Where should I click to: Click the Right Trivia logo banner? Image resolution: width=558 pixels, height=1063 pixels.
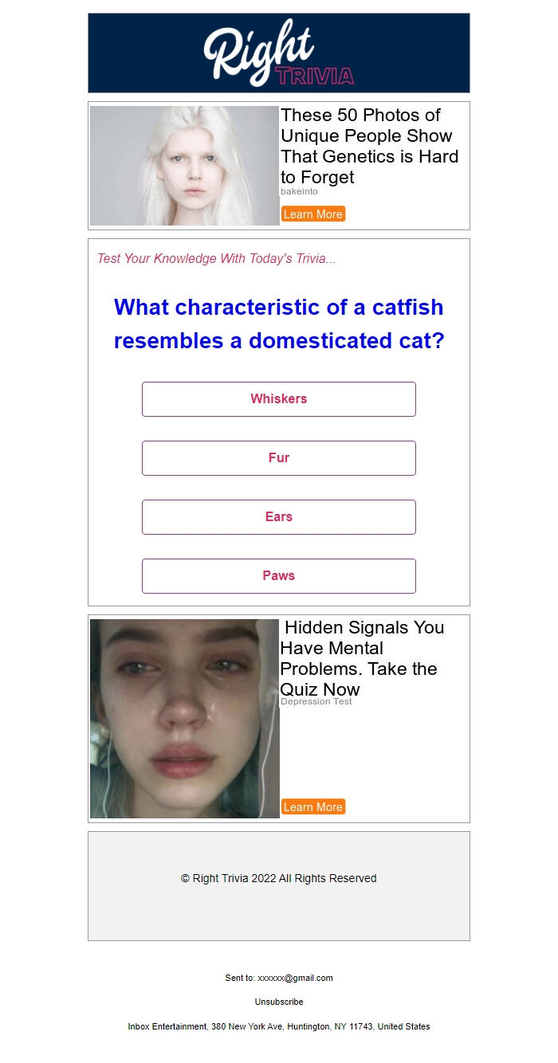(279, 53)
